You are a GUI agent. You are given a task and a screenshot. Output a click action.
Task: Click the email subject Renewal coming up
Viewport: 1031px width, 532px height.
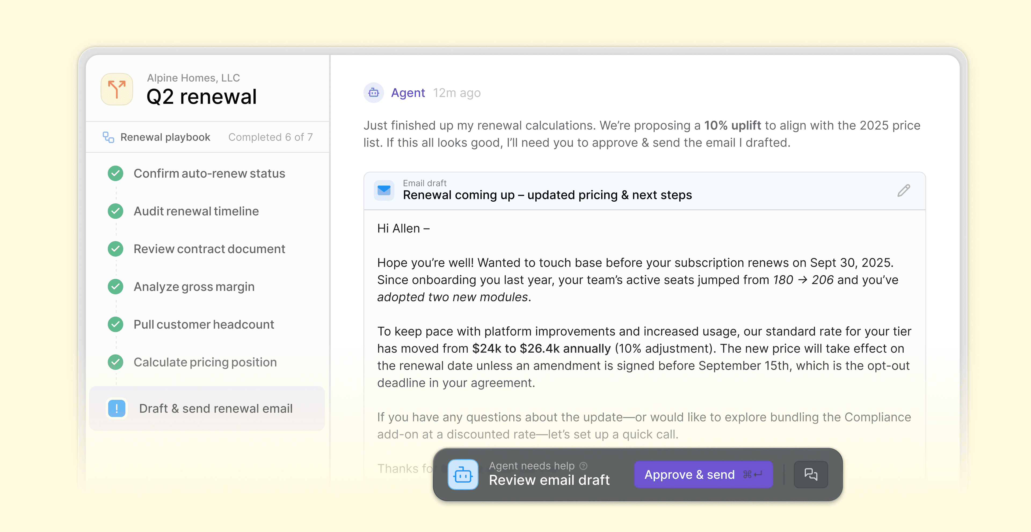tap(547, 195)
